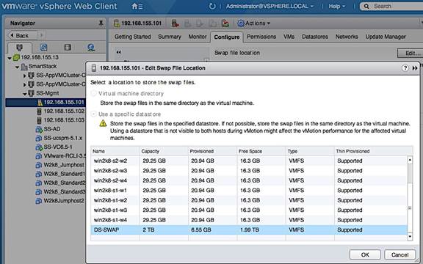Select host 192.168.155.102 in tree
The height and width of the screenshot is (264, 423).
pyautogui.click(x=64, y=111)
